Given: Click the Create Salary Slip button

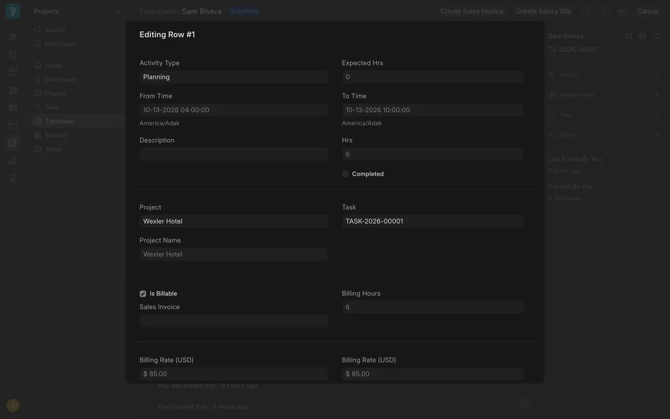Looking at the screenshot, I should (544, 11).
